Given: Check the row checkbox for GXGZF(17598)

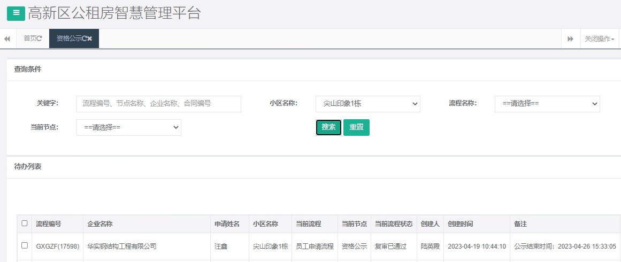Looking at the screenshot, I should point(25,245).
